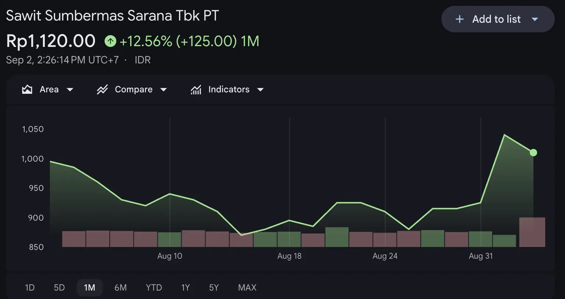Click the Indicators label text
The image size is (565, 299).
(x=229, y=89)
